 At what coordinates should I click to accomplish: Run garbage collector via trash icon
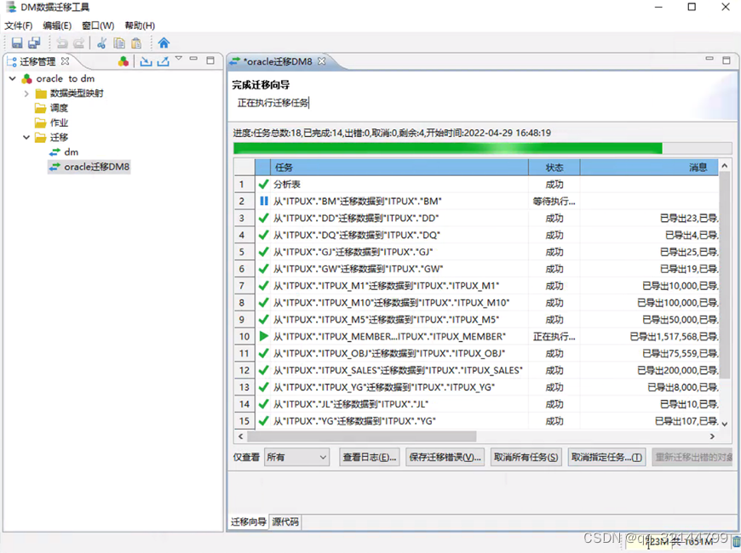736,540
